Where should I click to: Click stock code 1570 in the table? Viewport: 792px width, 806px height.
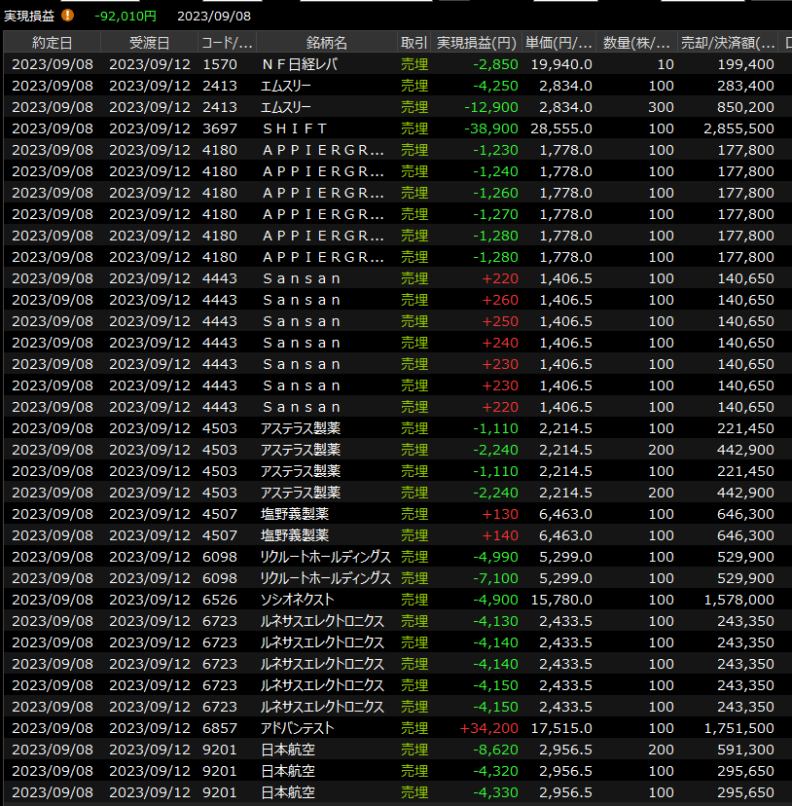[219, 64]
